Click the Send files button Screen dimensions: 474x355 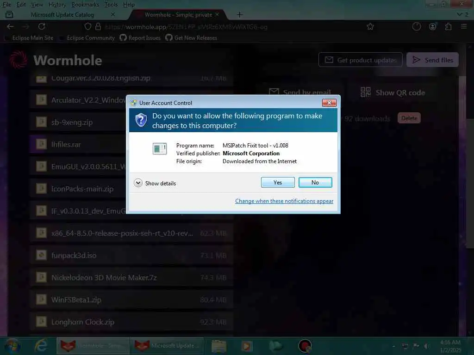pyautogui.click(x=432, y=60)
